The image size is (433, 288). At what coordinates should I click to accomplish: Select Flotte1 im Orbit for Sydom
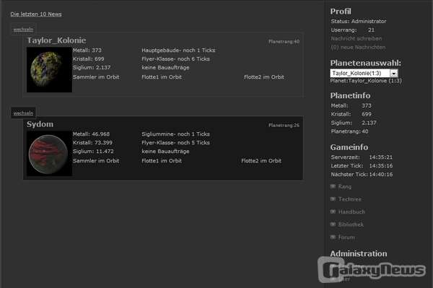(x=162, y=161)
